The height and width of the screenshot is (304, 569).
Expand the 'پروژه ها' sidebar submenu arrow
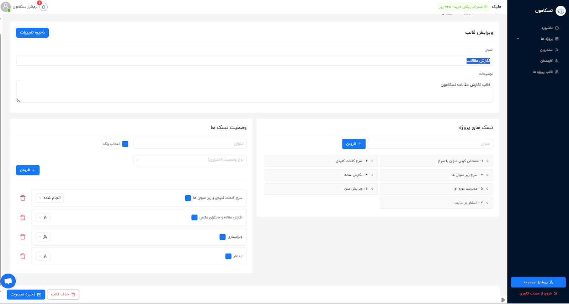coord(518,39)
